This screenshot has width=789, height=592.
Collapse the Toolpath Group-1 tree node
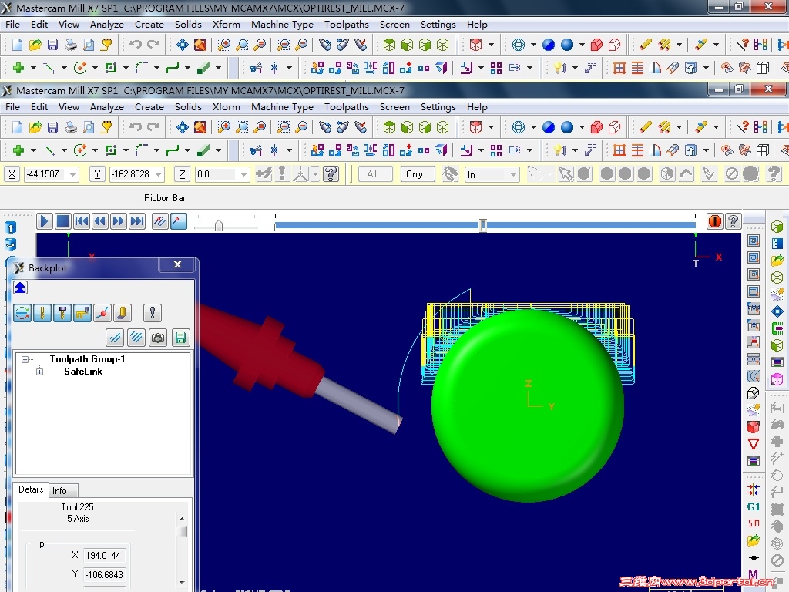pyautogui.click(x=25, y=359)
